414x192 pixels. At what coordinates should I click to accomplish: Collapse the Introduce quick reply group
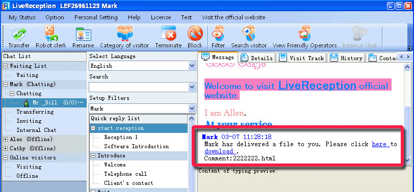pyautogui.click(x=93, y=156)
